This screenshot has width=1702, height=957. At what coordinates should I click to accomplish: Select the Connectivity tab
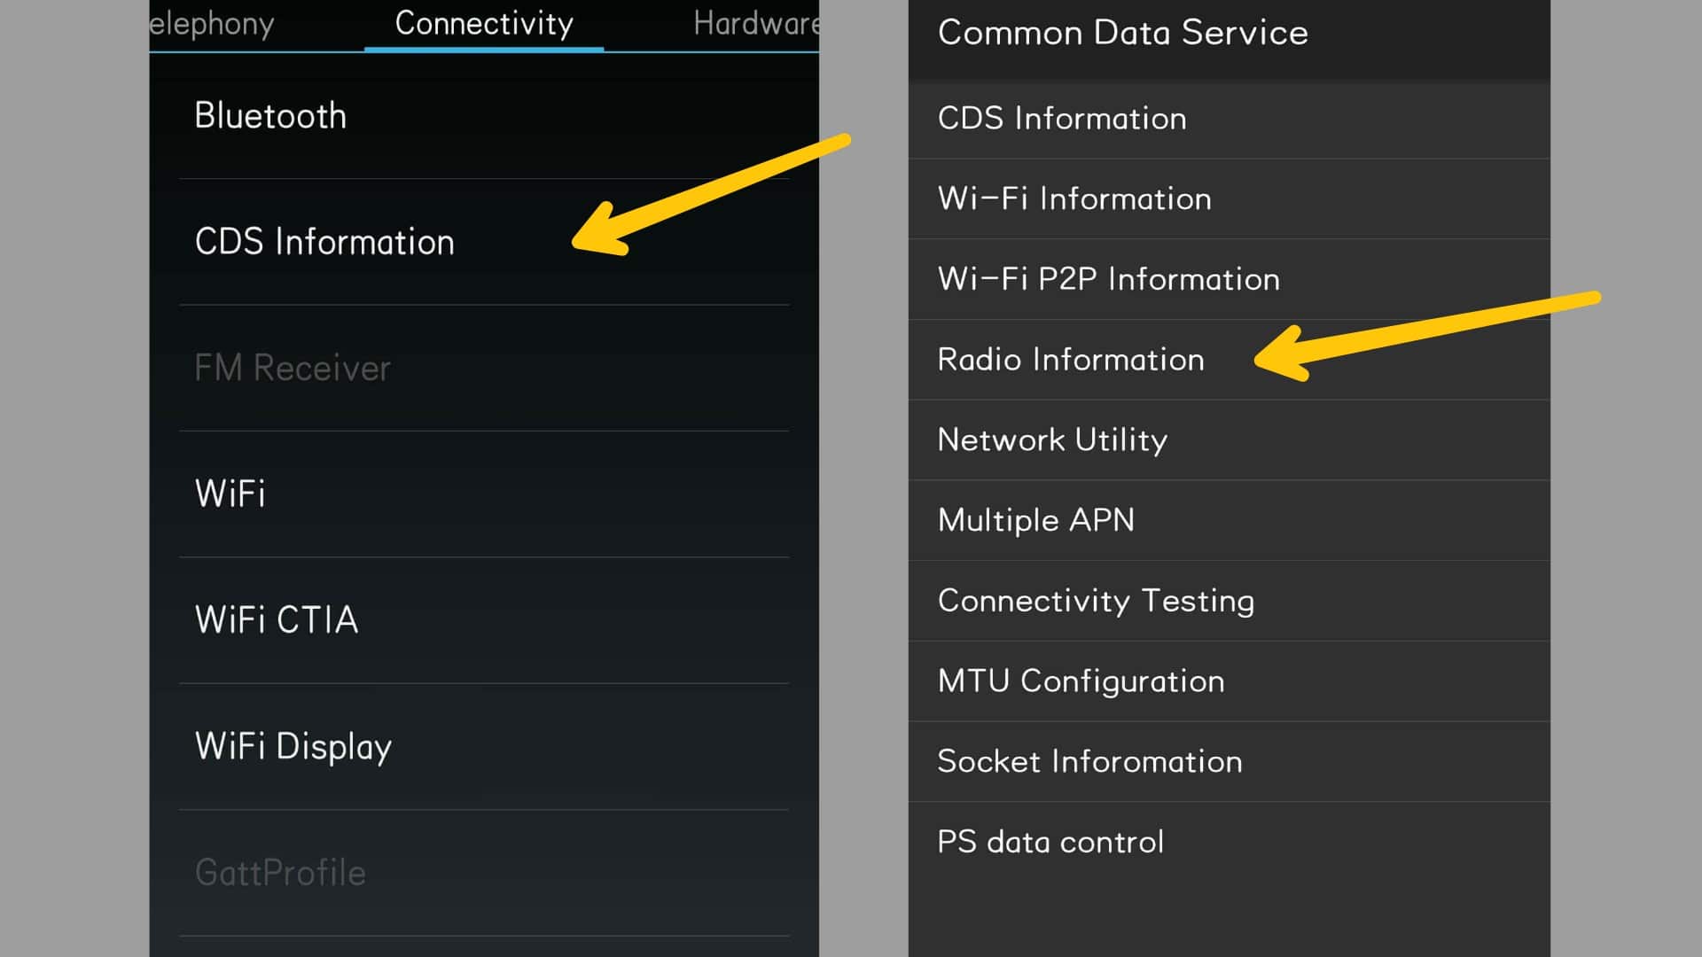point(484,24)
